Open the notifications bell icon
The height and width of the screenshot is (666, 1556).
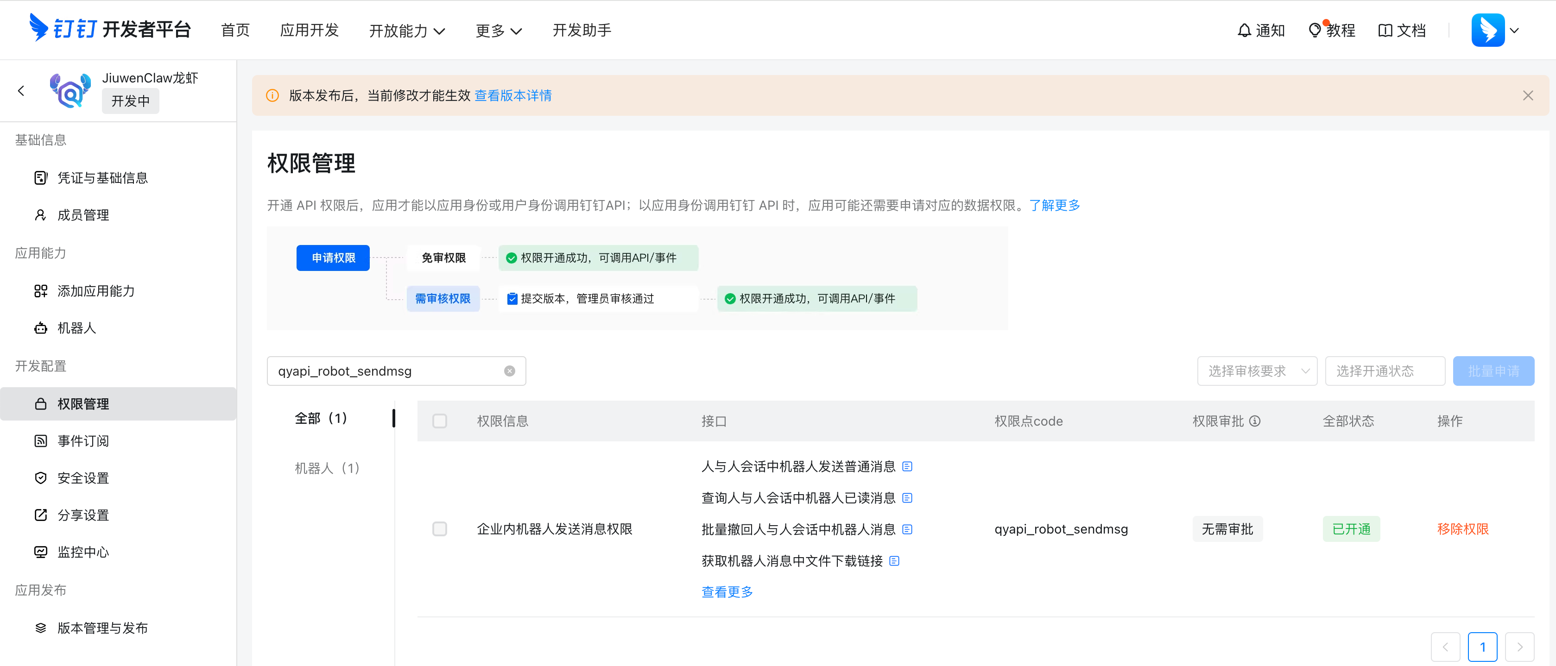1244,30
